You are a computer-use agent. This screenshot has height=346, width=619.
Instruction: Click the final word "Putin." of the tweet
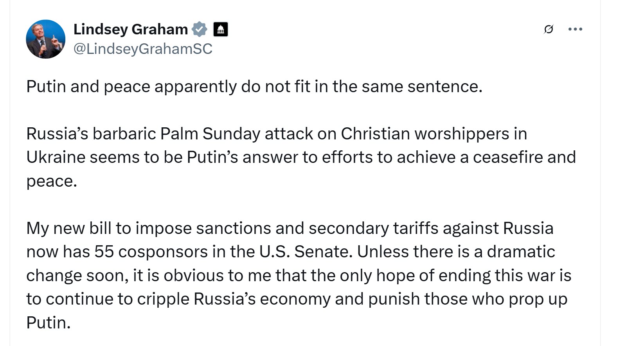[x=49, y=323]
